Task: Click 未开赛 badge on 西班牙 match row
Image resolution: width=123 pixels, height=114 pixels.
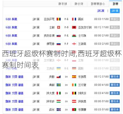Action: (115, 77)
